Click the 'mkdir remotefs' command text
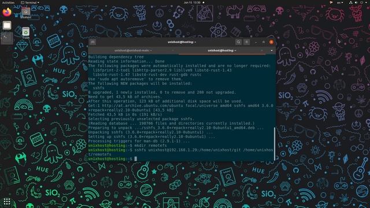 tap(150, 146)
